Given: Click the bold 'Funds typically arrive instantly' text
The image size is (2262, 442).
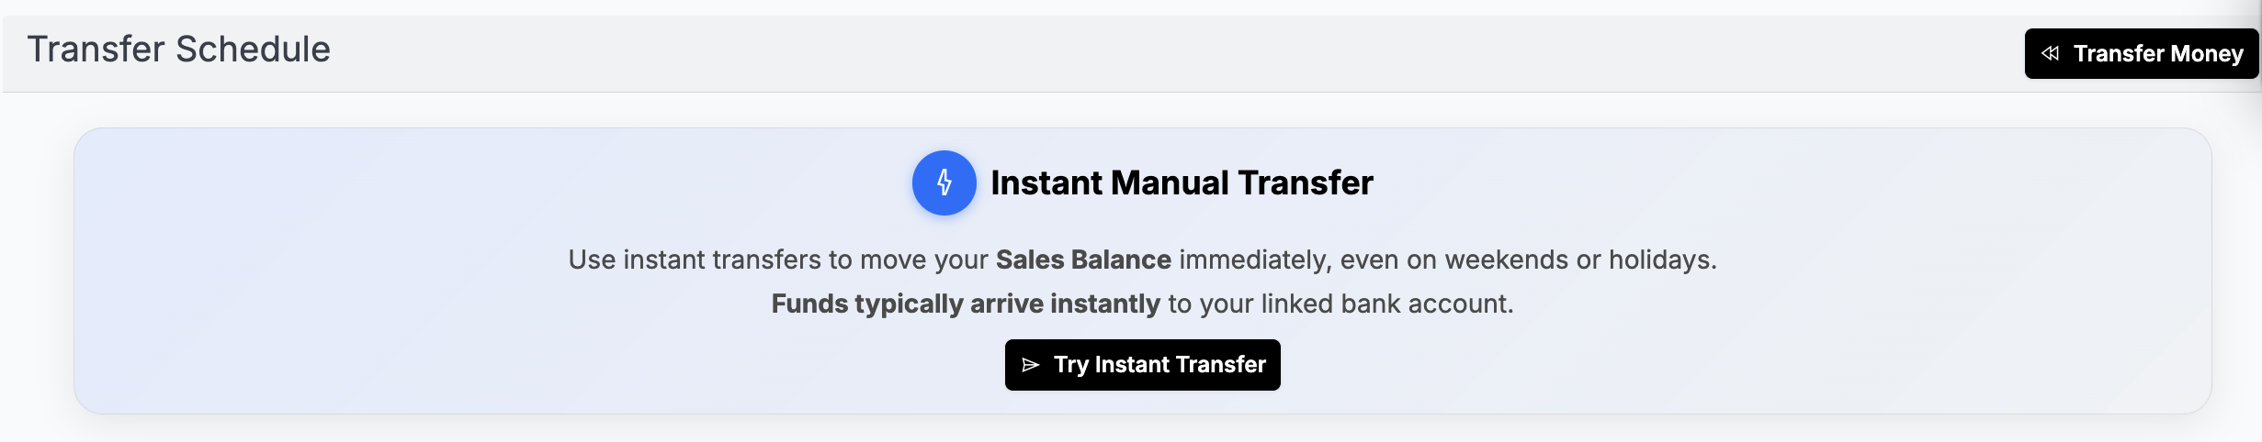Looking at the screenshot, I should tap(966, 304).
